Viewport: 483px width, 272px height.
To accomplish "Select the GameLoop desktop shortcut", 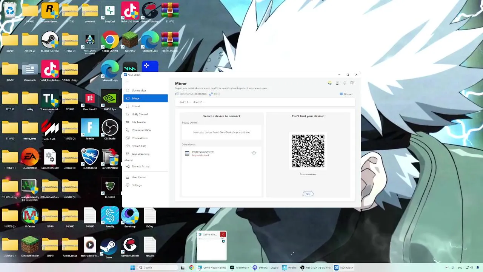I will (130, 217).
